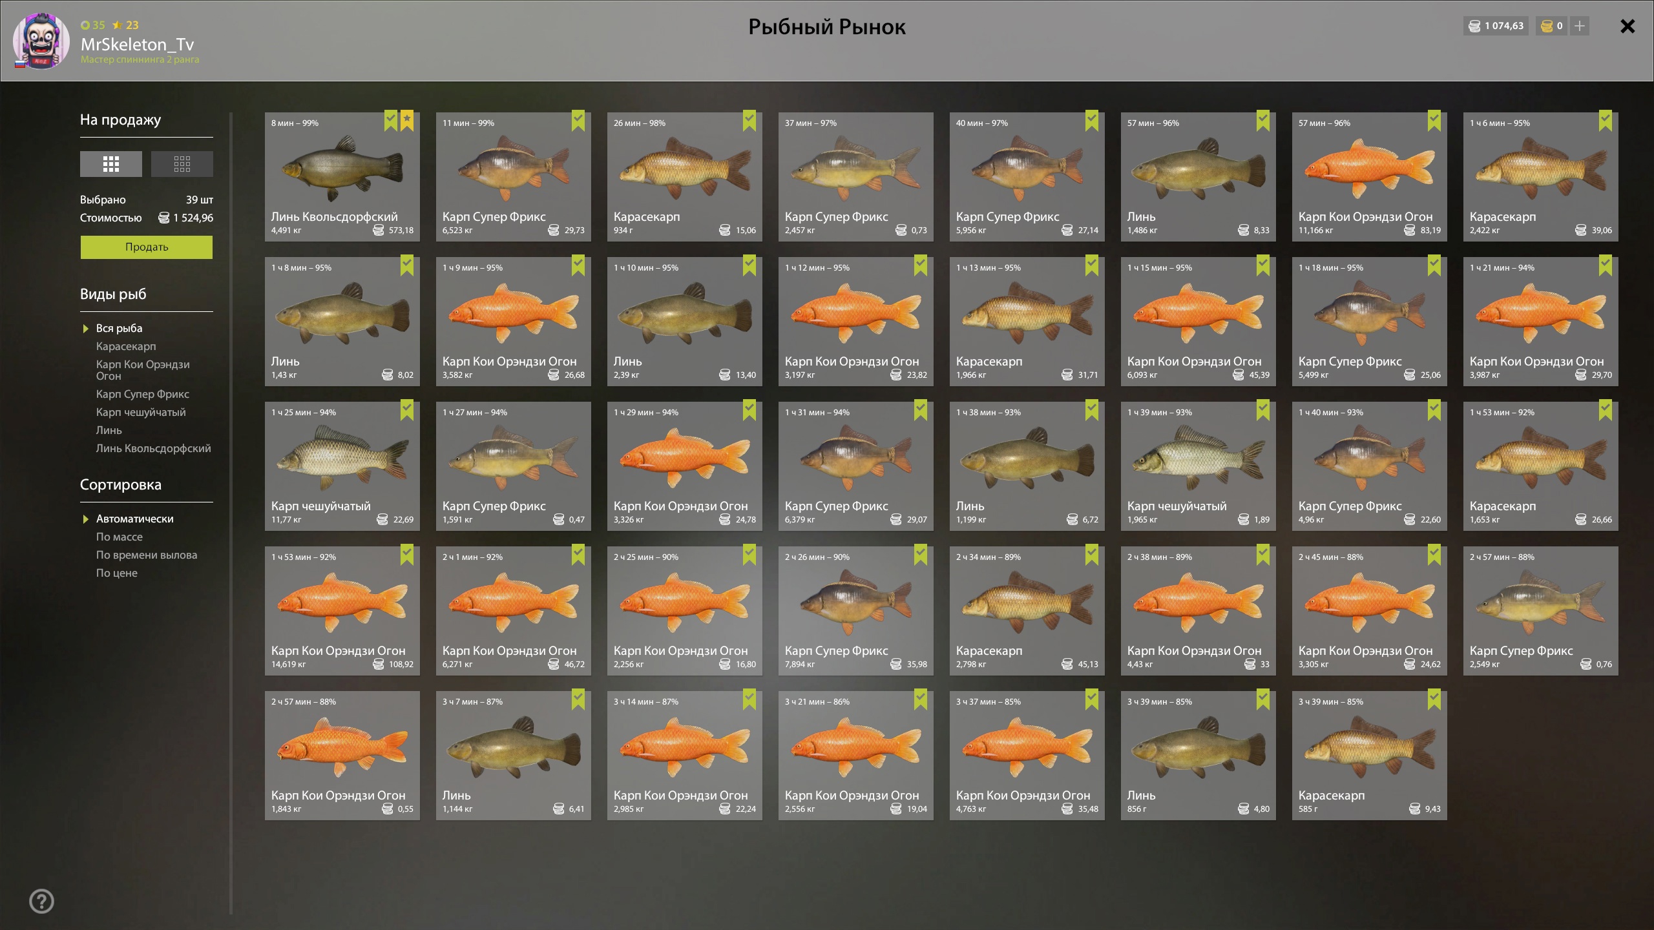Click the silver coins balance 1 074,63

(x=1496, y=26)
